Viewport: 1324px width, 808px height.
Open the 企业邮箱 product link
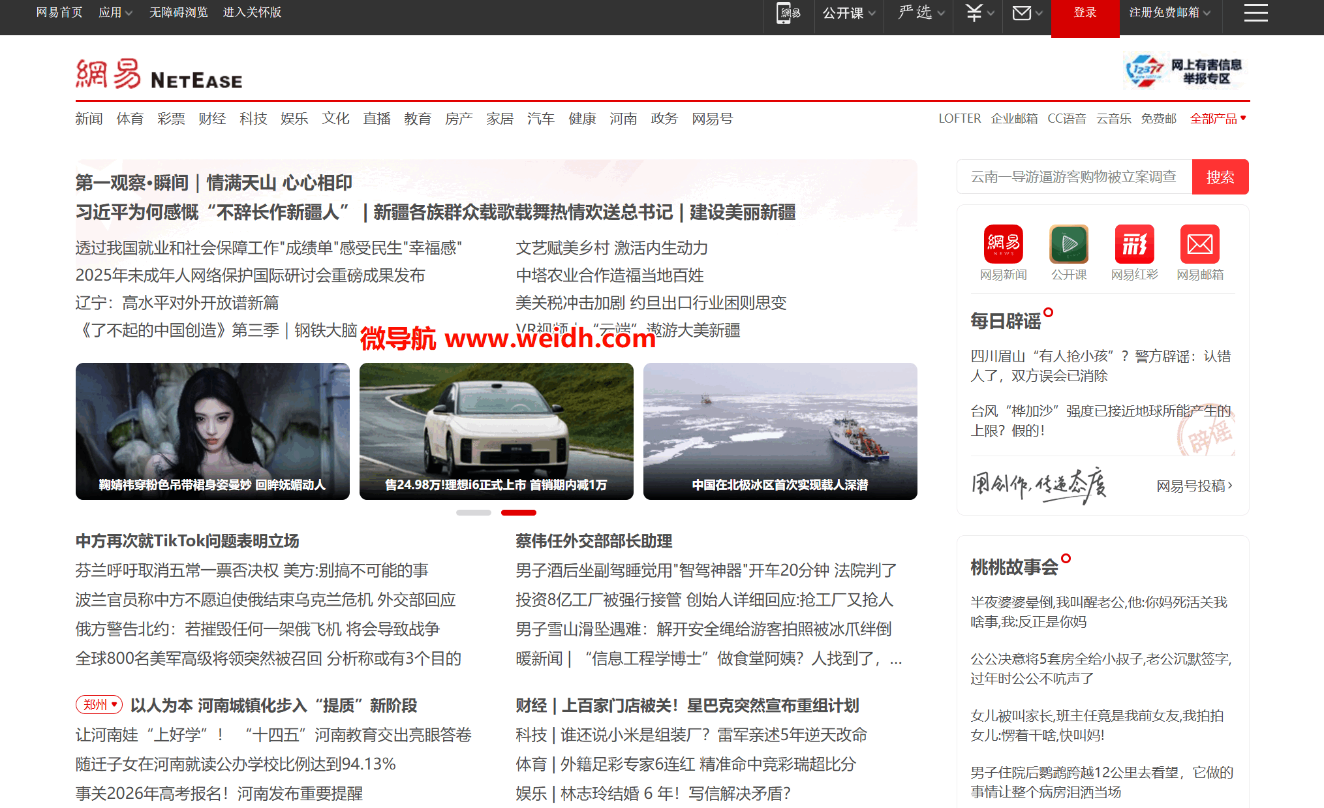pyautogui.click(x=1014, y=119)
